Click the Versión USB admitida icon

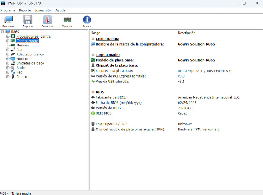click(x=93, y=81)
